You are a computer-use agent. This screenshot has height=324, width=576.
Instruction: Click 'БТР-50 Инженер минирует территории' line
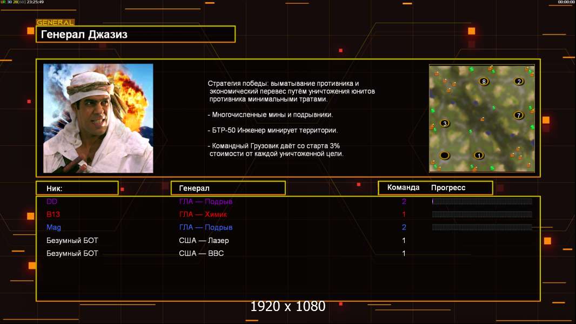click(x=272, y=130)
